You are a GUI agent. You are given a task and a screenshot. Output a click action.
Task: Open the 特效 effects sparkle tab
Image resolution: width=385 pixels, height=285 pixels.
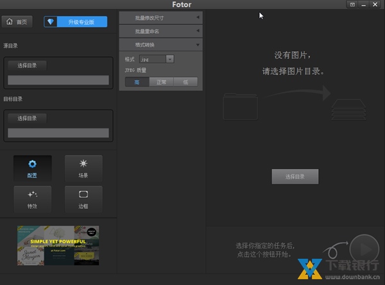pyautogui.click(x=33, y=199)
